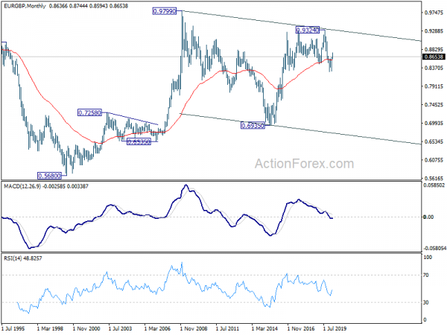Click the 1 Mar 2006 date label
Viewport: 447px width, 335px height.
[157, 328]
